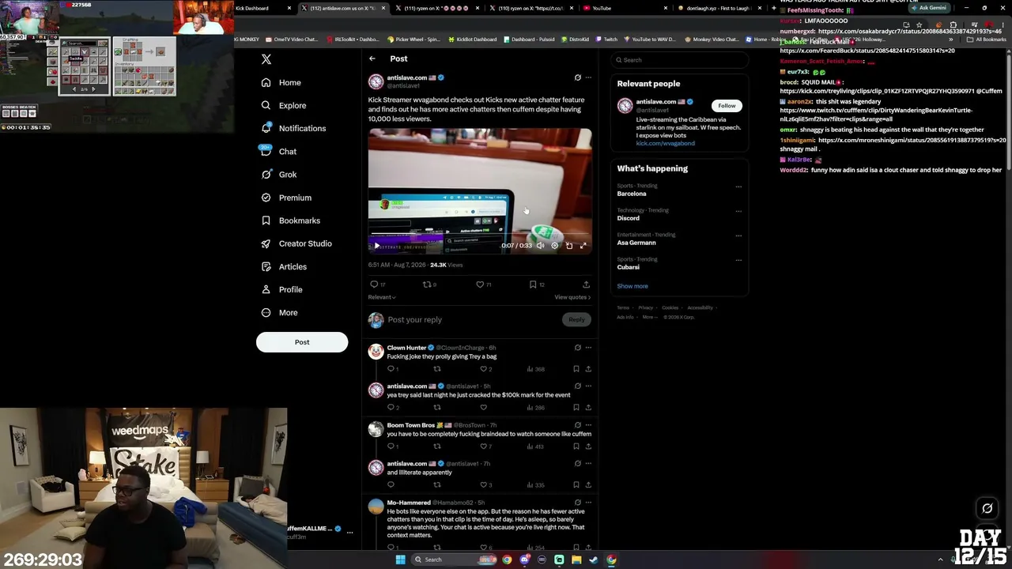The height and width of the screenshot is (569, 1012).
Task: Open more options on Clown Hunter's reply
Action: point(588,348)
